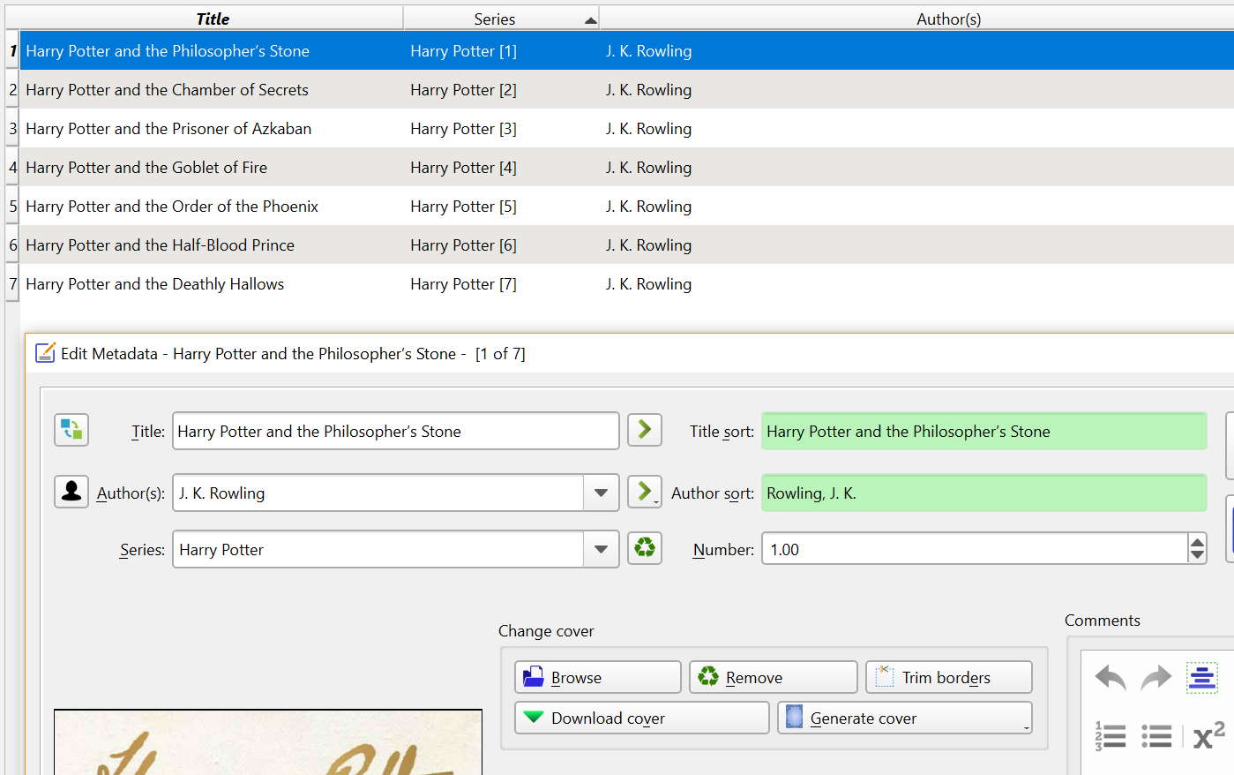Trim borders of the cover
The width and height of the screenshot is (1234, 775).
tap(949, 677)
